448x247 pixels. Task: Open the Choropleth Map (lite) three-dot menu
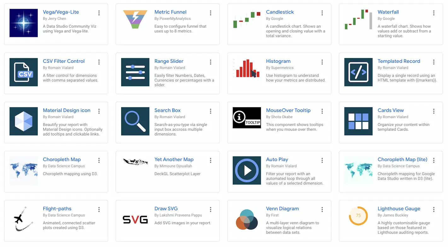(434, 160)
